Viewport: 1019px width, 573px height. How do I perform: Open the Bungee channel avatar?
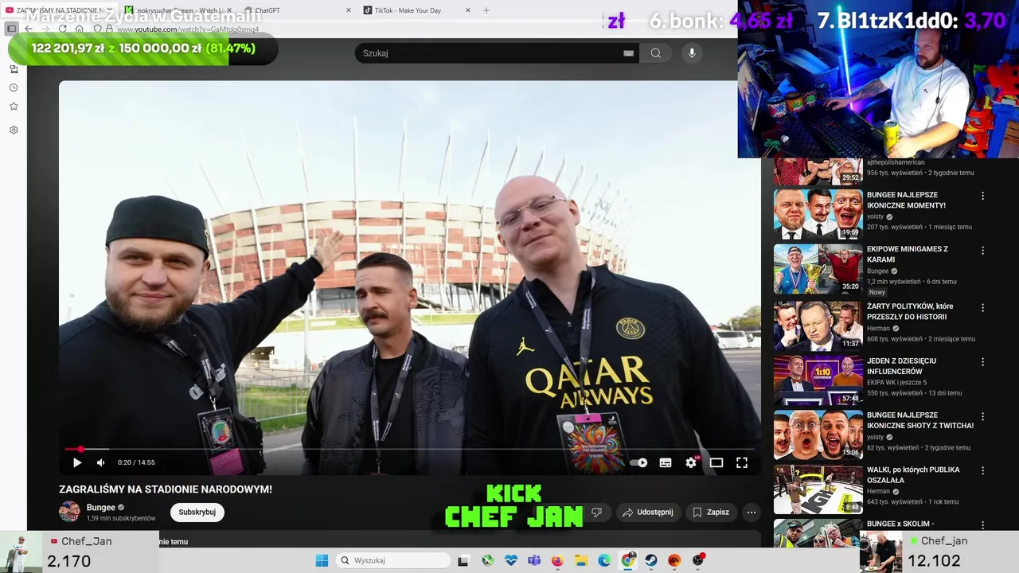point(69,512)
